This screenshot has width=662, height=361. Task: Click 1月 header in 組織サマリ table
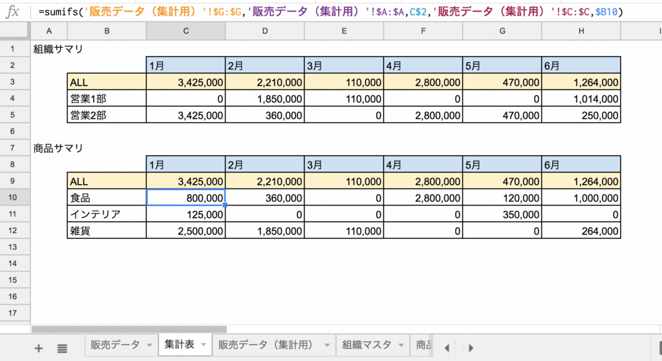pos(186,65)
